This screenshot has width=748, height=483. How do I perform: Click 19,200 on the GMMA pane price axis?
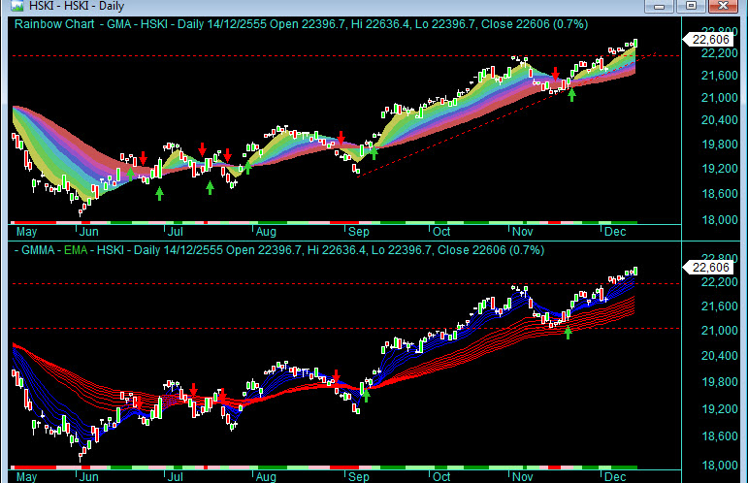point(719,408)
